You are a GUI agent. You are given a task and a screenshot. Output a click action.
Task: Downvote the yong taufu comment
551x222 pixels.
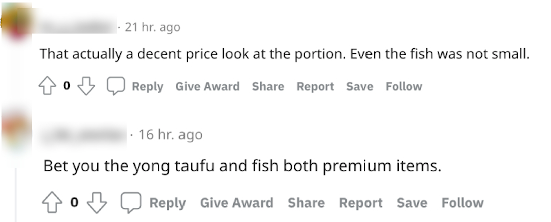pyautogui.click(x=97, y=202)
